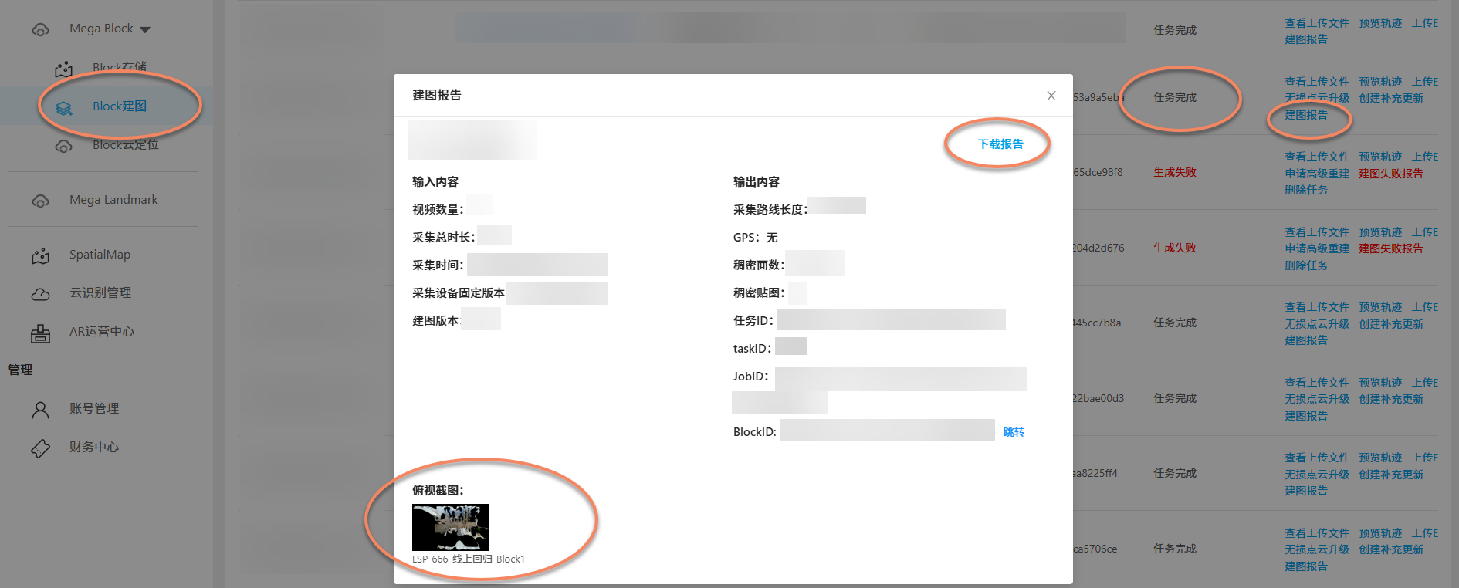Click the Block建图 layers icon
Image resolution: width=1459 pixels, height=588 pixels.
(x=63, y=108)
